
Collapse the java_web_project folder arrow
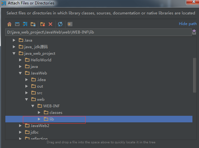pyautogui.click(x=14, y=54)
